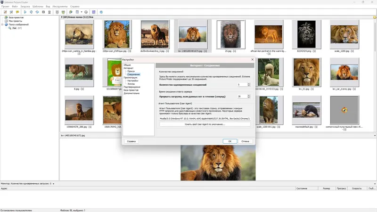
Task: Click the OK button in settings dialog
Action: tap(230, 141)
